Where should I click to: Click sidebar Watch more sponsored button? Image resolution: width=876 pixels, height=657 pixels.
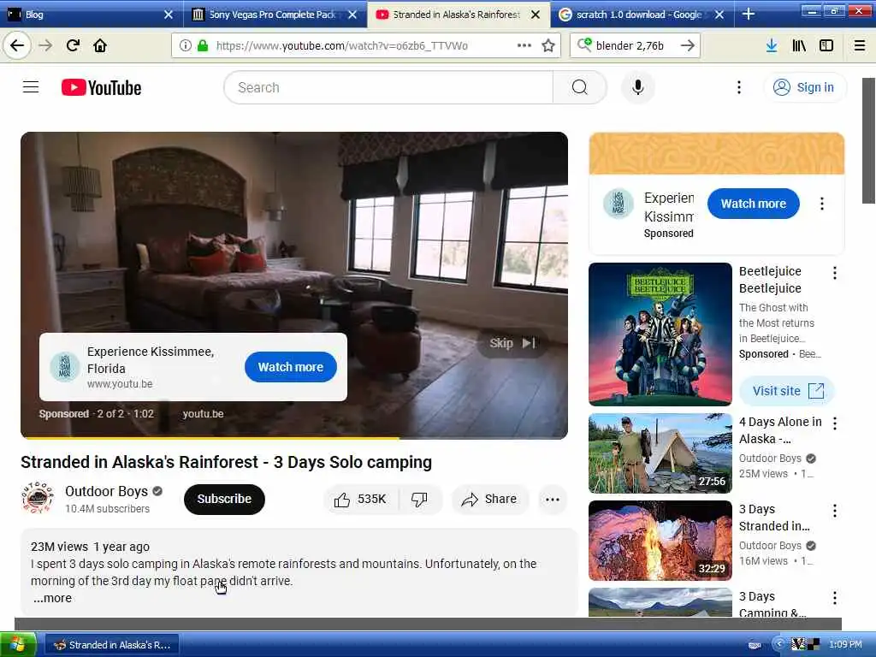tap(753, 204)
